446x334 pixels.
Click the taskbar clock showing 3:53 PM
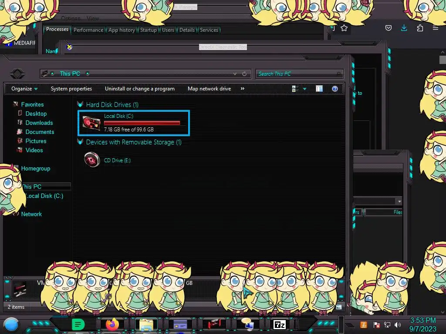422,324
